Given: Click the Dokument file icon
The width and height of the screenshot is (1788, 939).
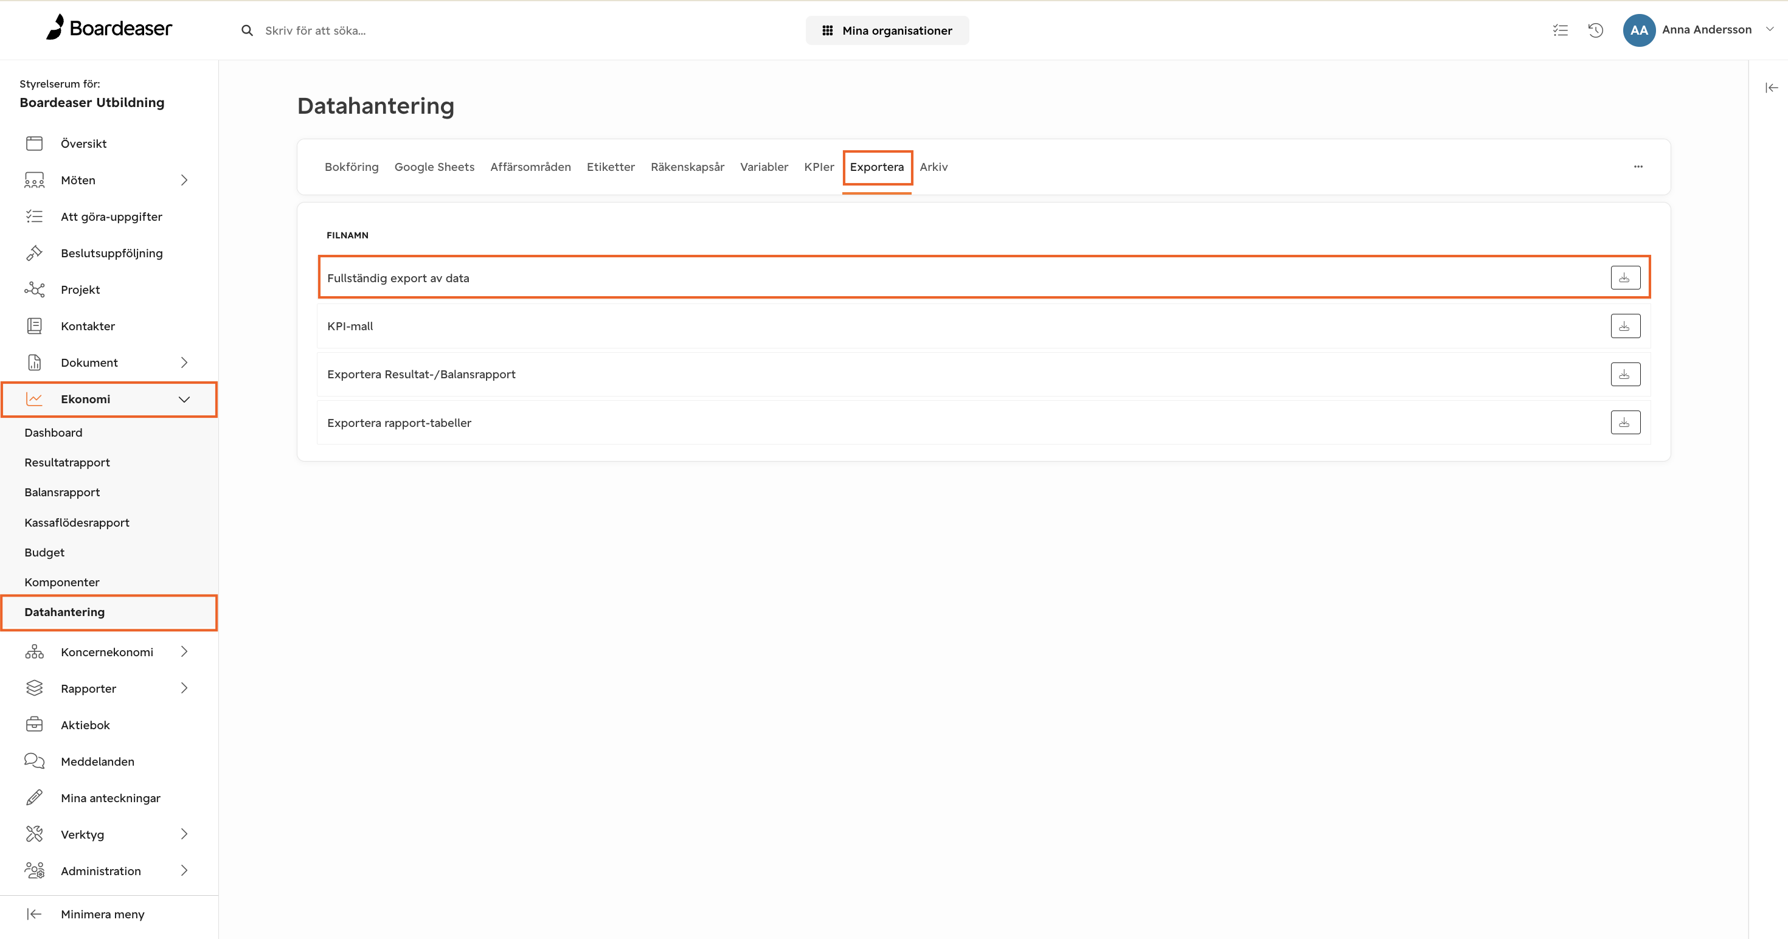Looking at the screenshot, I should pos(34,362).
